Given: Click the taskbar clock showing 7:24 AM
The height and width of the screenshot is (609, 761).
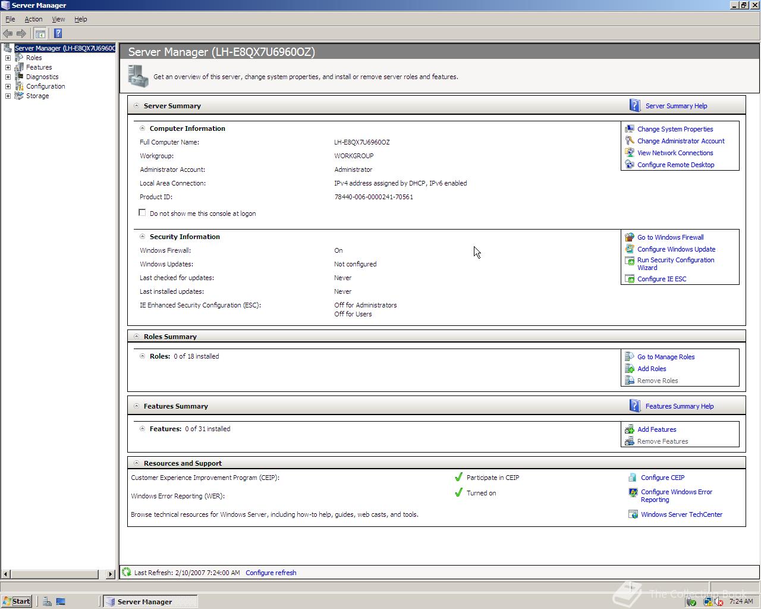Looking at the screenshot, I should (741, 601).
